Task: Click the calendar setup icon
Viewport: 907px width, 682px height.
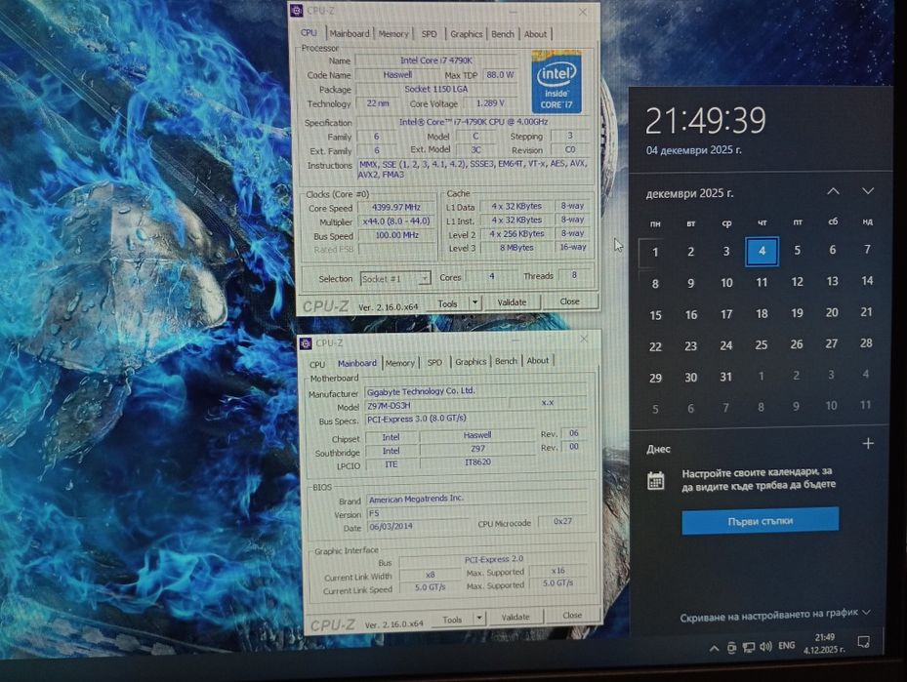Action: 655,481
